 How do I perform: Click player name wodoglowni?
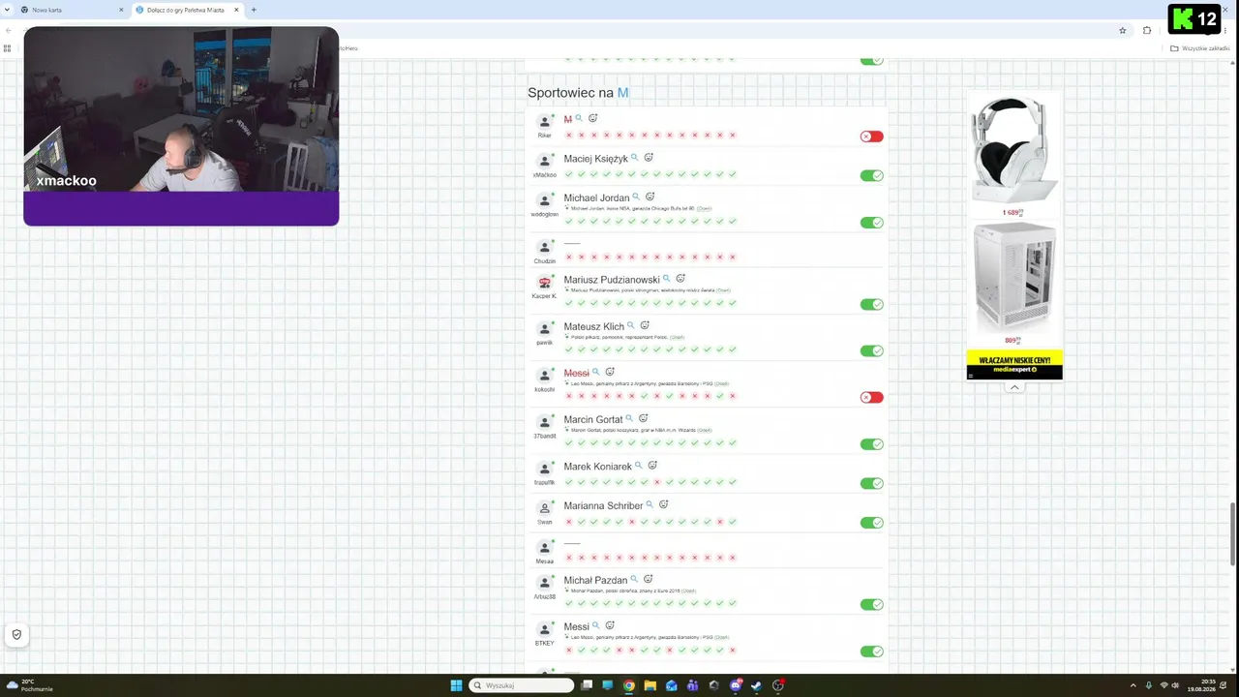[545, 214]
